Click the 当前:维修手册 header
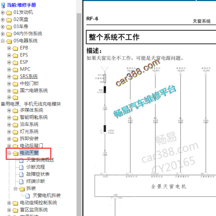 pos(21,5)
